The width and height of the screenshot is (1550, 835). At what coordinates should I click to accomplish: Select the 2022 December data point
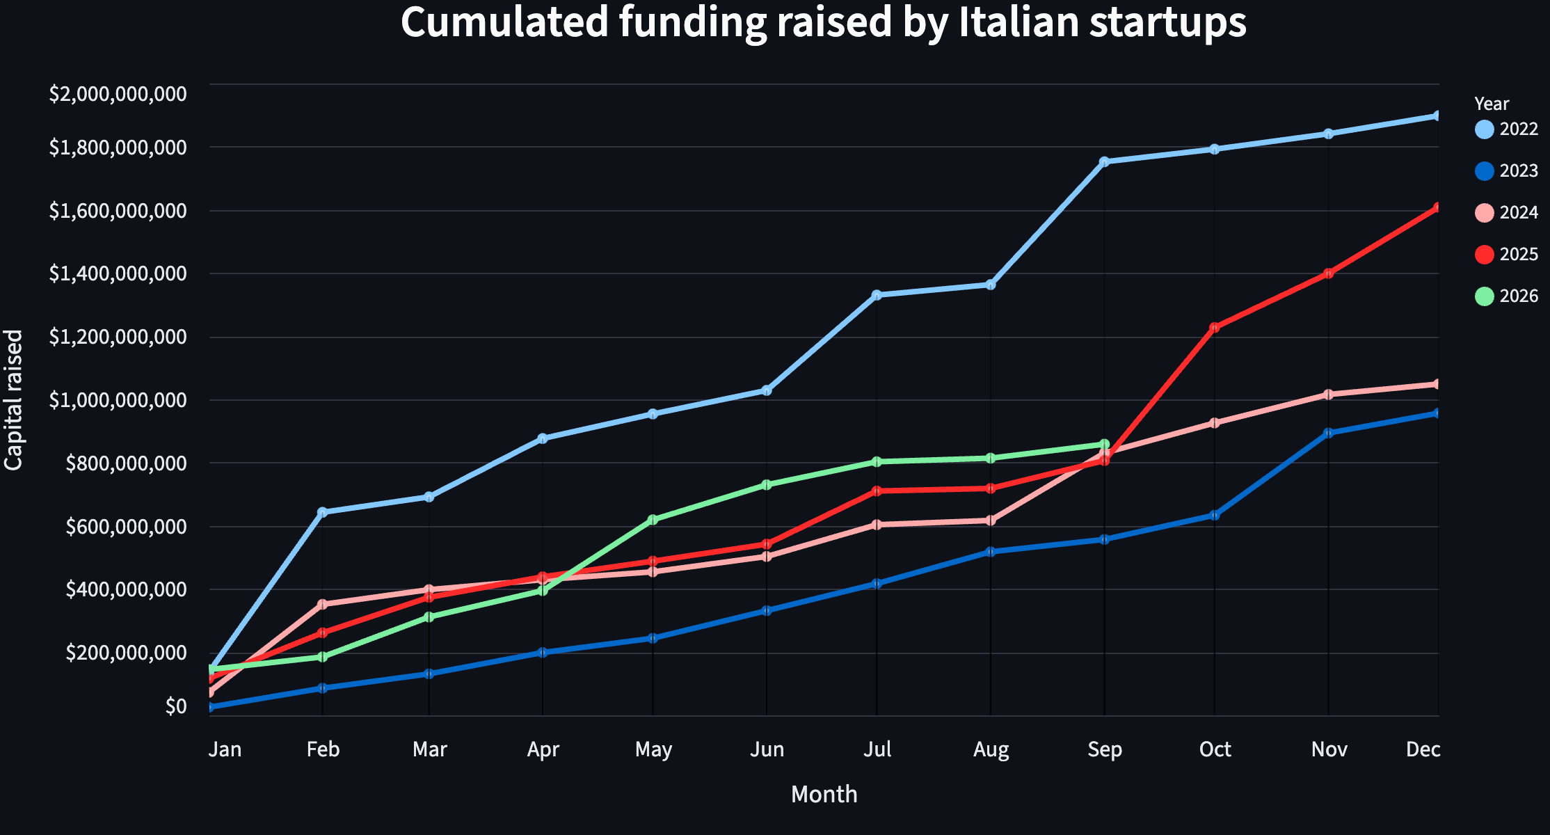click(x=1437, y=116)
